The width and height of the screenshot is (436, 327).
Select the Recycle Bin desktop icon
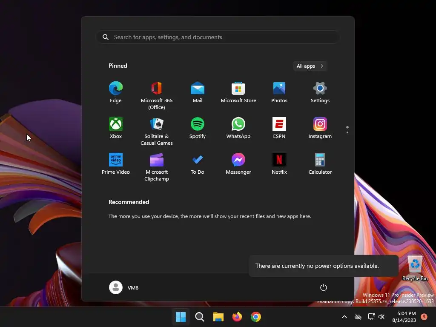[x=415, y=268]
